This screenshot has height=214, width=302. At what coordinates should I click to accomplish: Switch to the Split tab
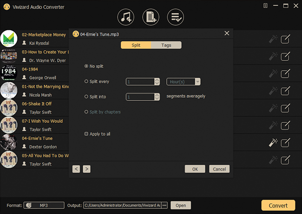[x=136, y=45]
